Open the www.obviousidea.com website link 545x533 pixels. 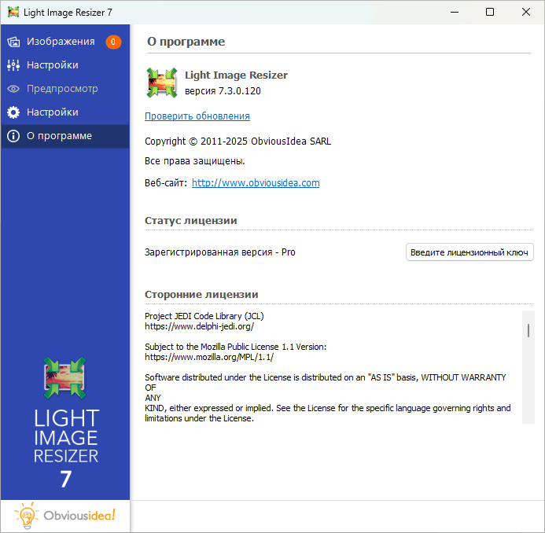click(x=256, y=182)
